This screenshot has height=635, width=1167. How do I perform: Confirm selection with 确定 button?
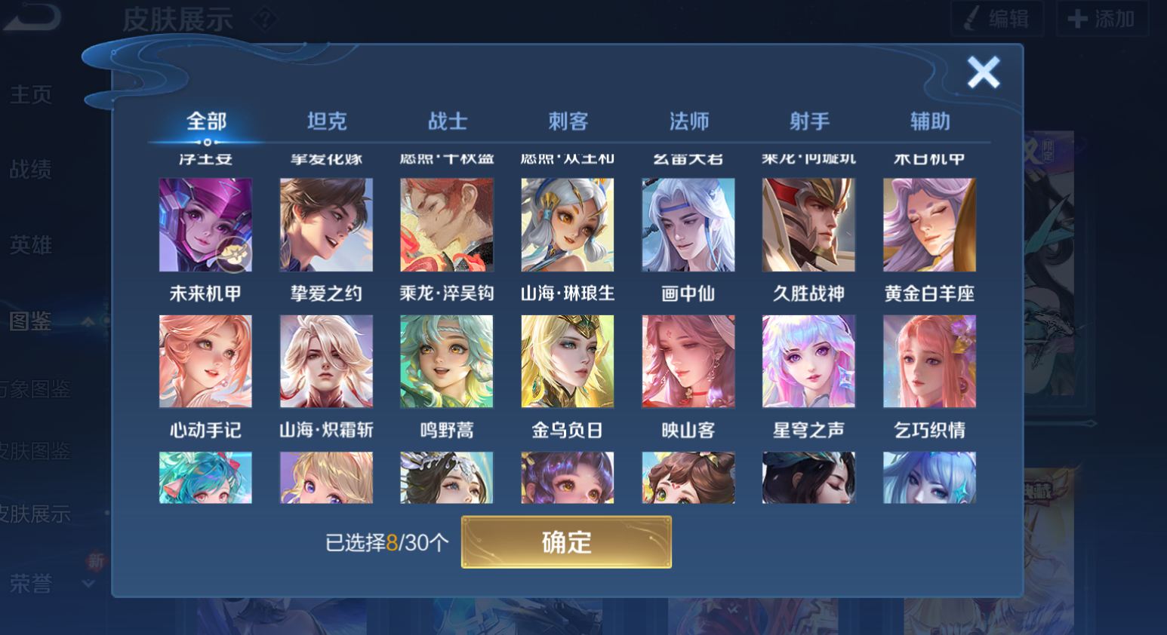pyautogui.click(x=566, y=542)
